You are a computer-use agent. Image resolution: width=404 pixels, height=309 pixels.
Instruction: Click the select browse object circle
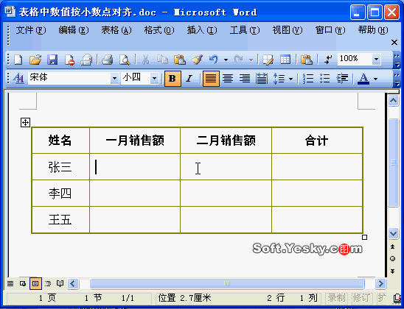393,259
